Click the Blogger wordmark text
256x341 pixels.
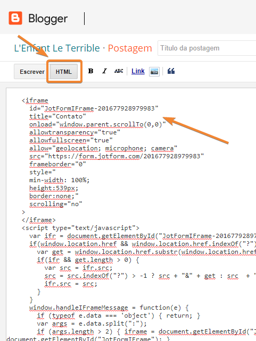point(48,19)
